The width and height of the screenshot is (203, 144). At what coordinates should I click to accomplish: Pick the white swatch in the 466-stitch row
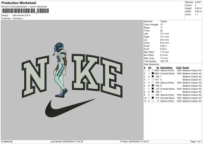(x=153, y=95)
